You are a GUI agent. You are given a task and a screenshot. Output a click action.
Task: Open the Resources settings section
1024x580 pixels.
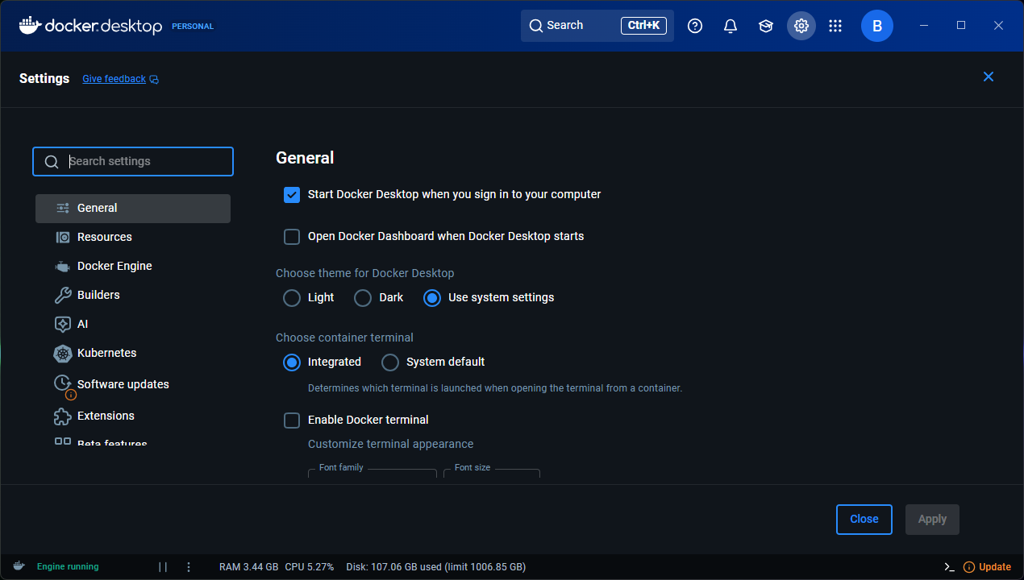click(104, 237)
